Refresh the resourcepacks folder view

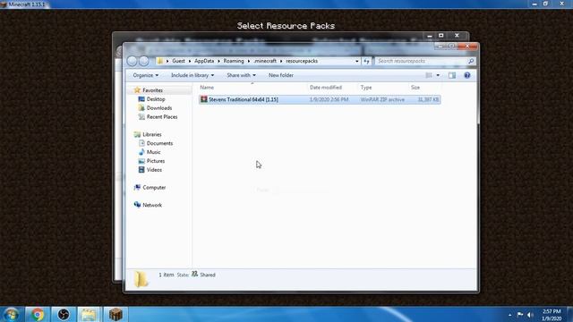pyautogui.click(x=366, y=62)
